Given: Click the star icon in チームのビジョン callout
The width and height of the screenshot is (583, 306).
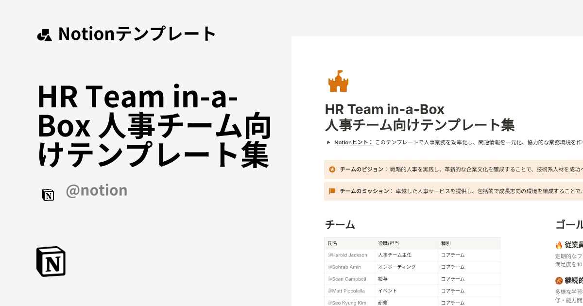Looking at the screenshot, I should tap(331, 169).
